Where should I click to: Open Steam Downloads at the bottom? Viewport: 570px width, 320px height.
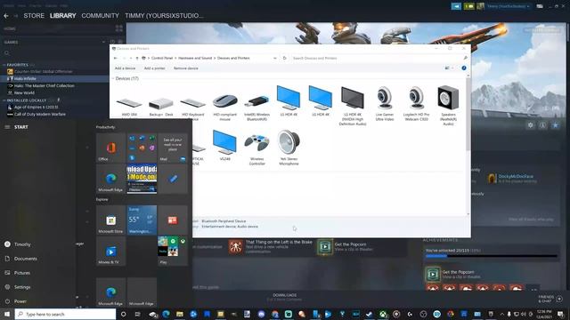pos(285,297)
